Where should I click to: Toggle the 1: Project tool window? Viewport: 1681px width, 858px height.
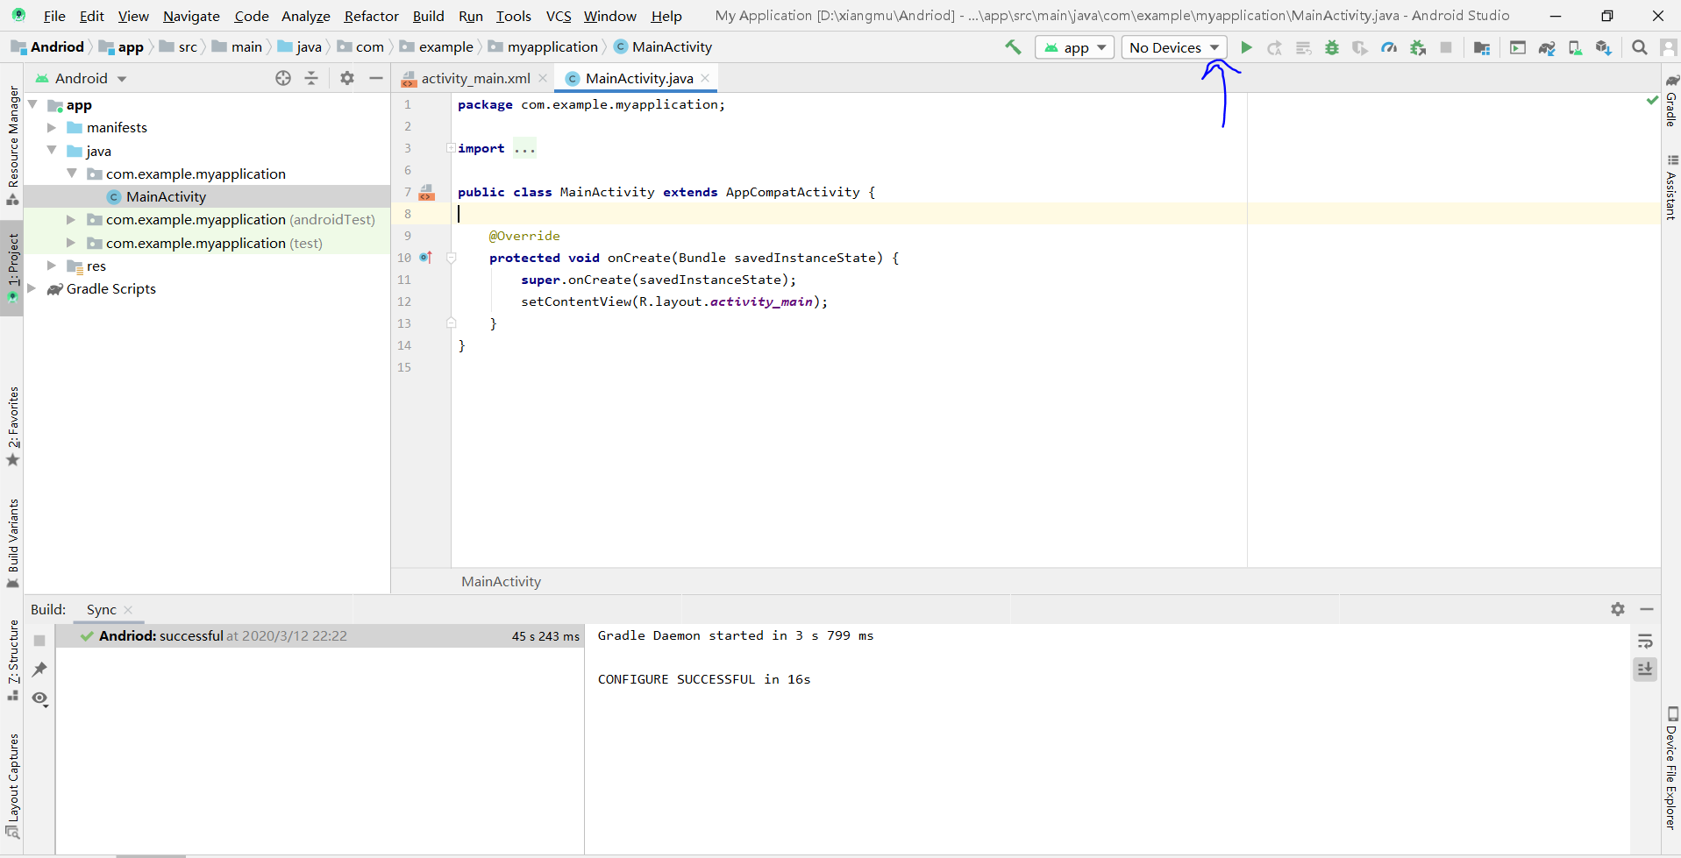pos(12,267)
